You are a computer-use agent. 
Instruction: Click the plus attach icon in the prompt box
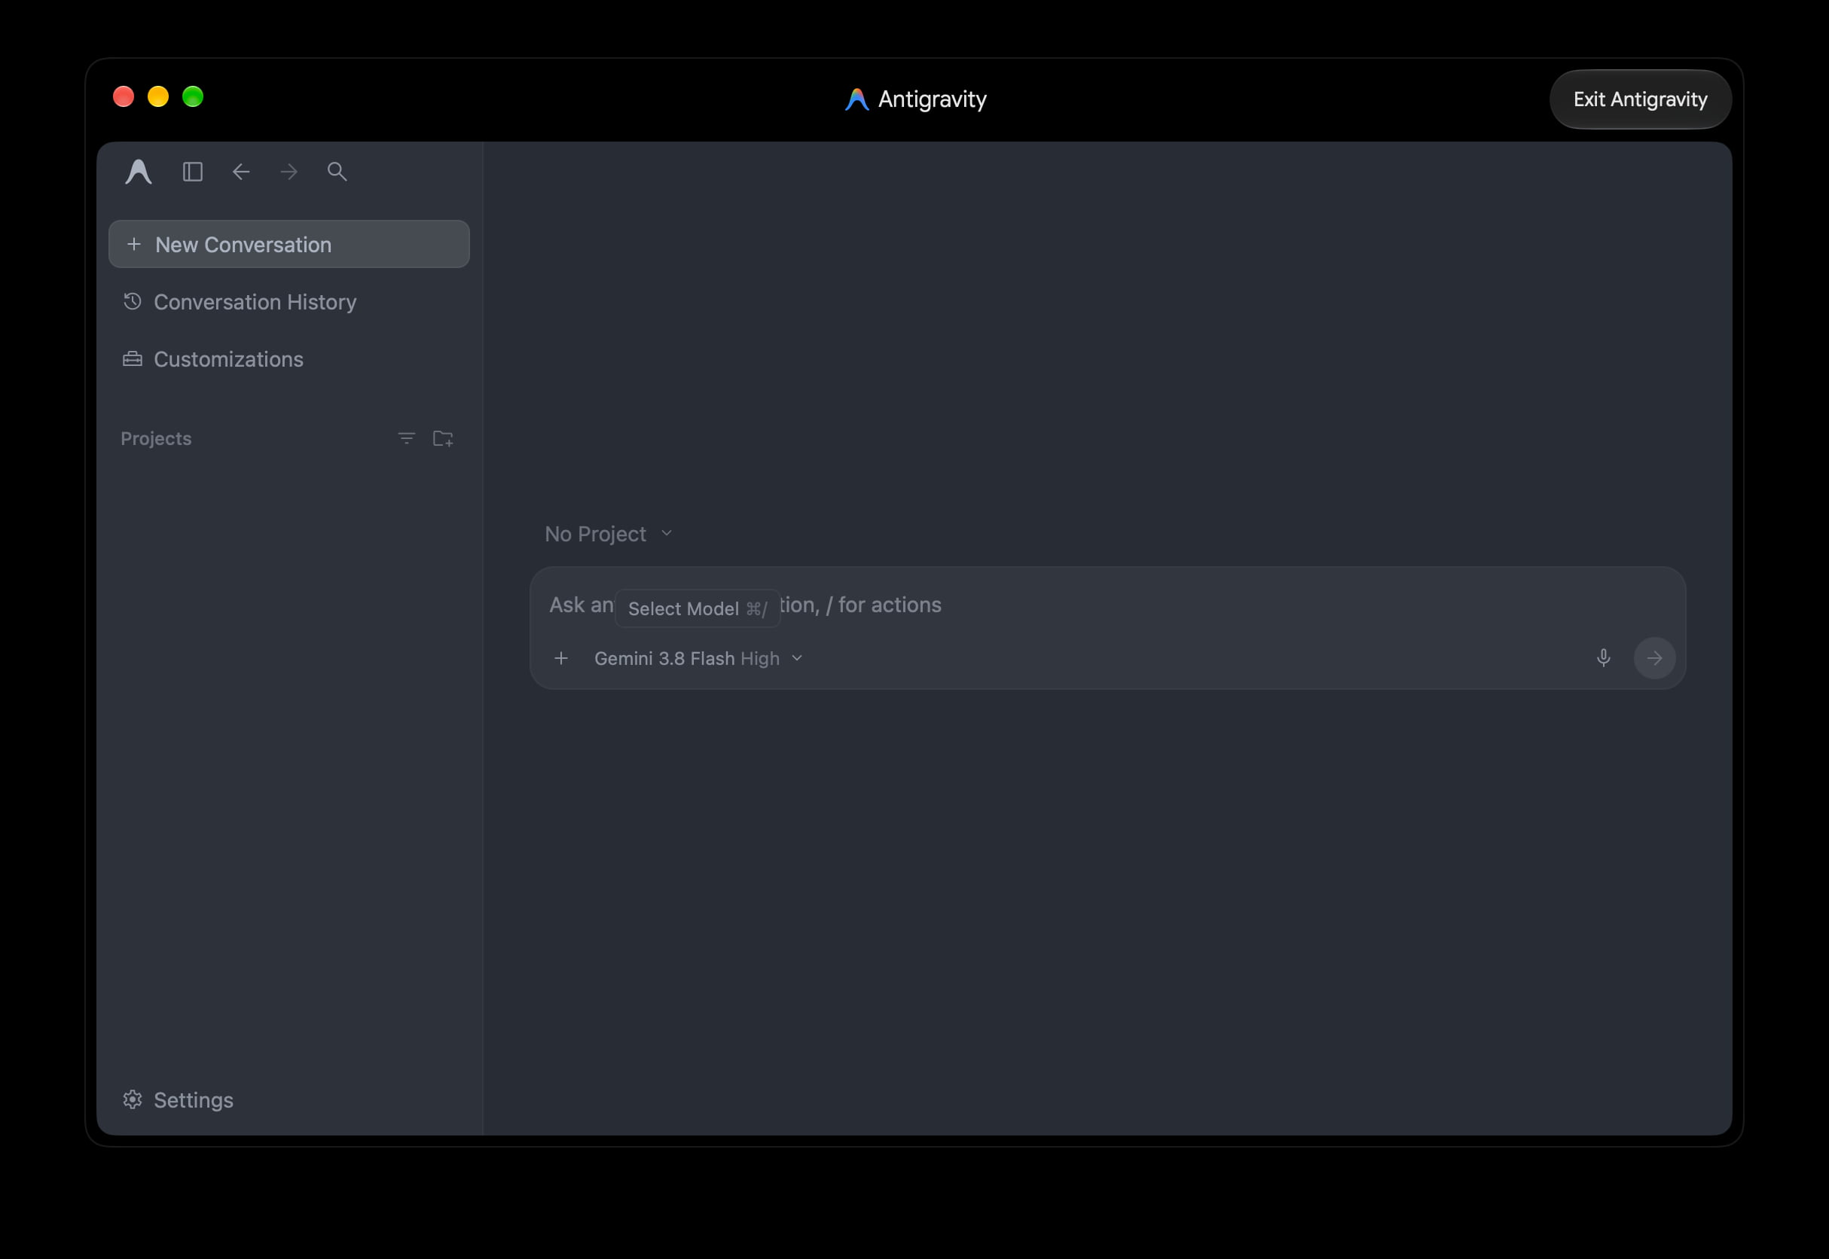coord(561,658)
